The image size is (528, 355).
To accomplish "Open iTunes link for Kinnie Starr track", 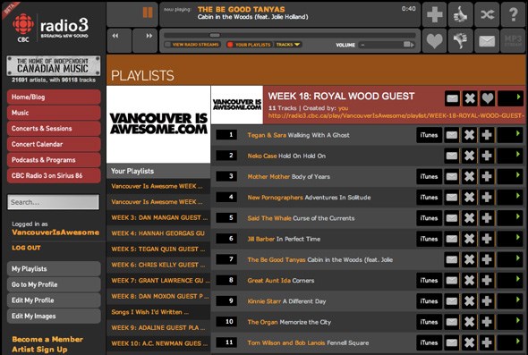I will [429, 301].
